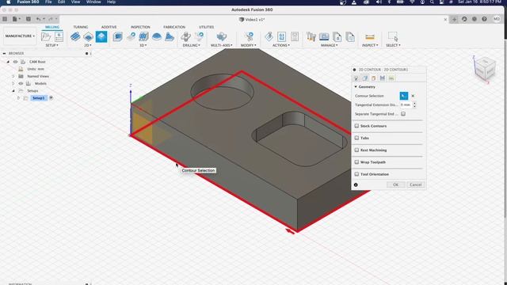The width and height of the screenshot is (507, 285).
Task: Collapse the Geometry section triangle
Action: pyautogui.click(x=356, y=87)
